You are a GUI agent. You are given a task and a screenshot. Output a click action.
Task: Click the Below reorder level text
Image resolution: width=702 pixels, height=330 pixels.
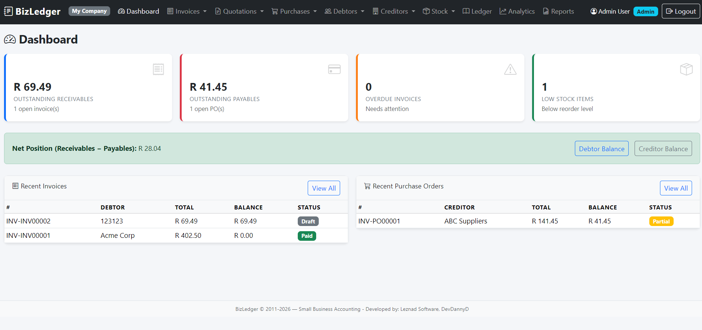pos(567,109)
